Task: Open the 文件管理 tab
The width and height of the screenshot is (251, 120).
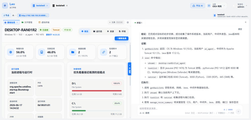Action: 27,22
